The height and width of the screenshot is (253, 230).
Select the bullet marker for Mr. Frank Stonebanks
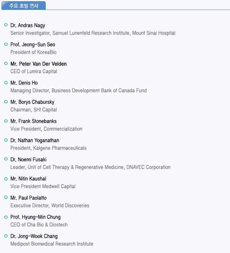[6, 121]
